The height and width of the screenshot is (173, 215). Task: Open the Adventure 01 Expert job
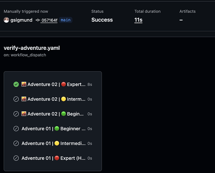pos(53,158)
